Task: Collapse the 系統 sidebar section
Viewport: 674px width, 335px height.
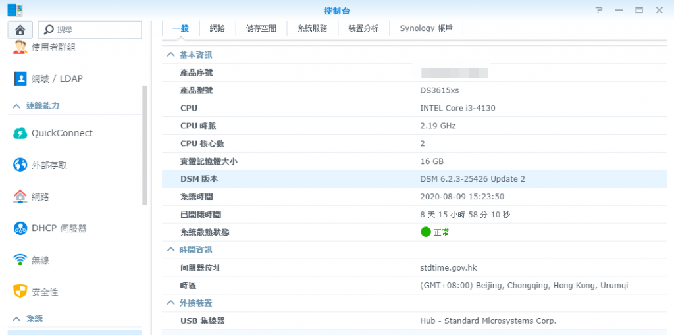Action: pos(16,319)
